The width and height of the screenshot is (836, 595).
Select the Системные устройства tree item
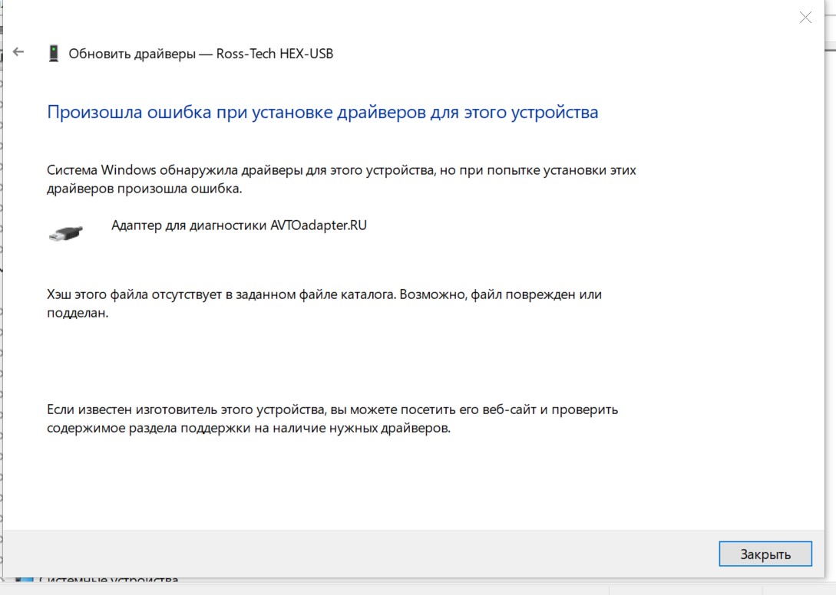tap(108, 581)
